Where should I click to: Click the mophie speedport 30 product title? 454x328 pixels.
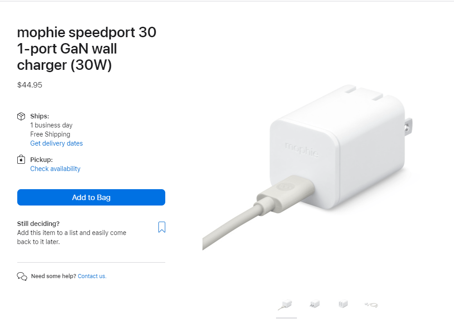87,49
